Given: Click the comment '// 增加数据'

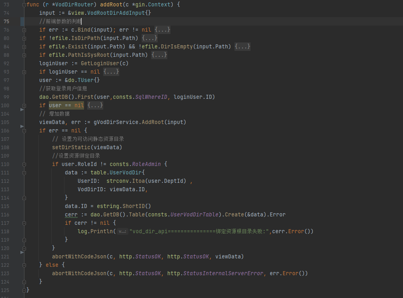Looking at the screenshot, I should [x=54, y=114].
